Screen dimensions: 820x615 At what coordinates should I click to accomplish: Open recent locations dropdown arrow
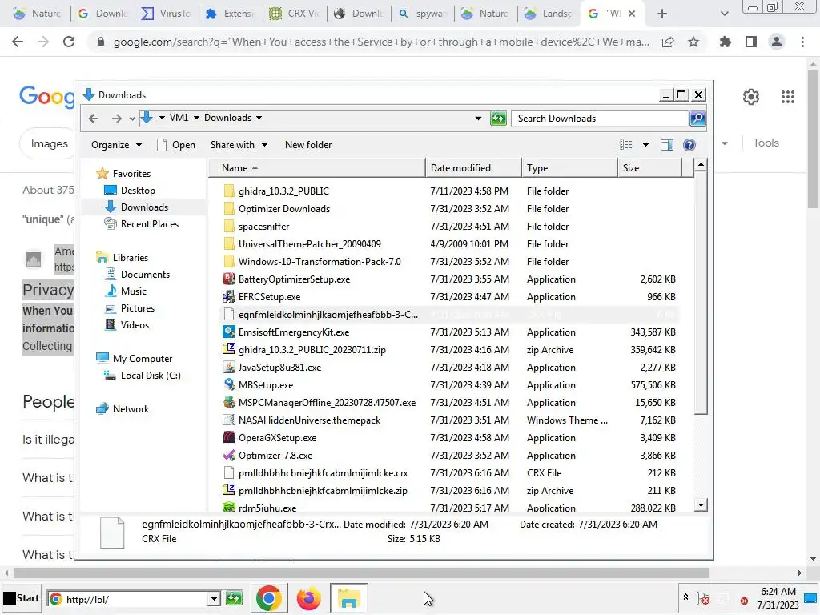(x=132, y=119)
